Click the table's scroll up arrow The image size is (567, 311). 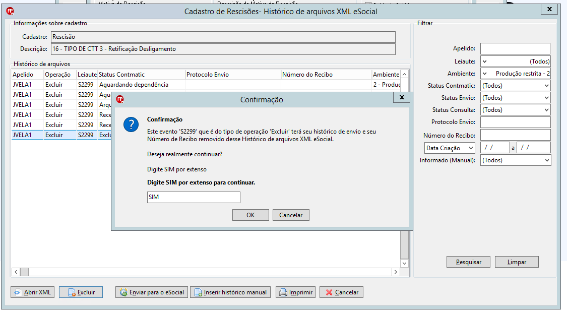click(x=405, y=74)
